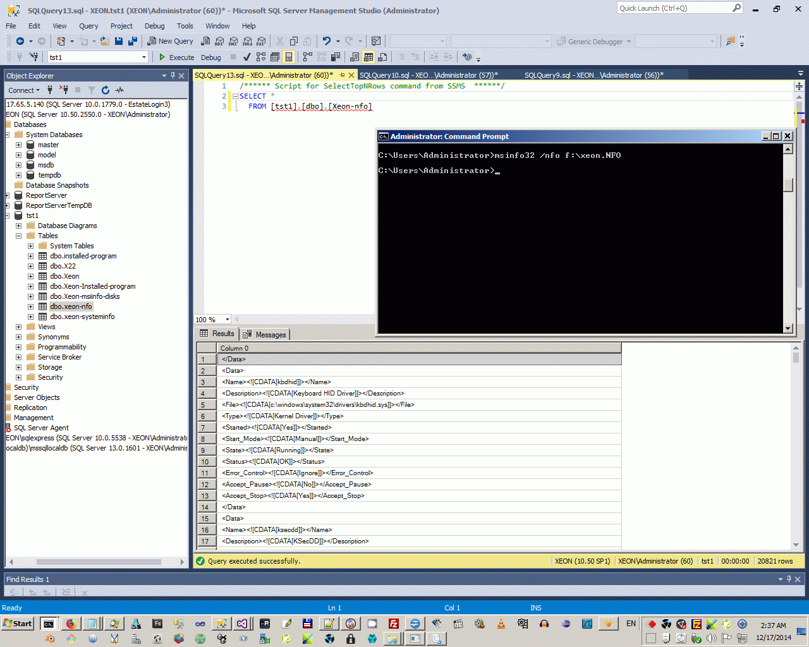Open the Query menu

click(88, 26)
